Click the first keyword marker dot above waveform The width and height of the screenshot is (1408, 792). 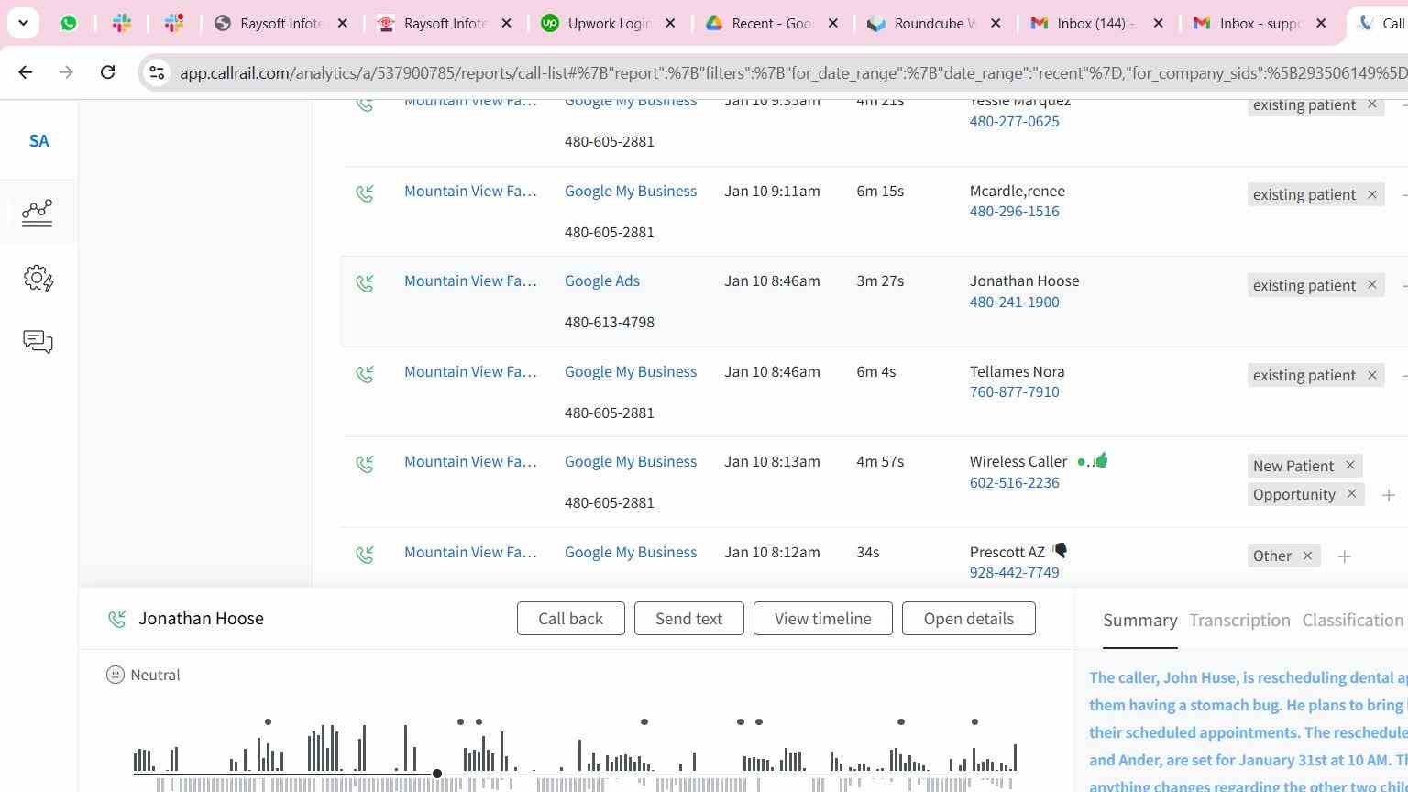click(268, 722)
